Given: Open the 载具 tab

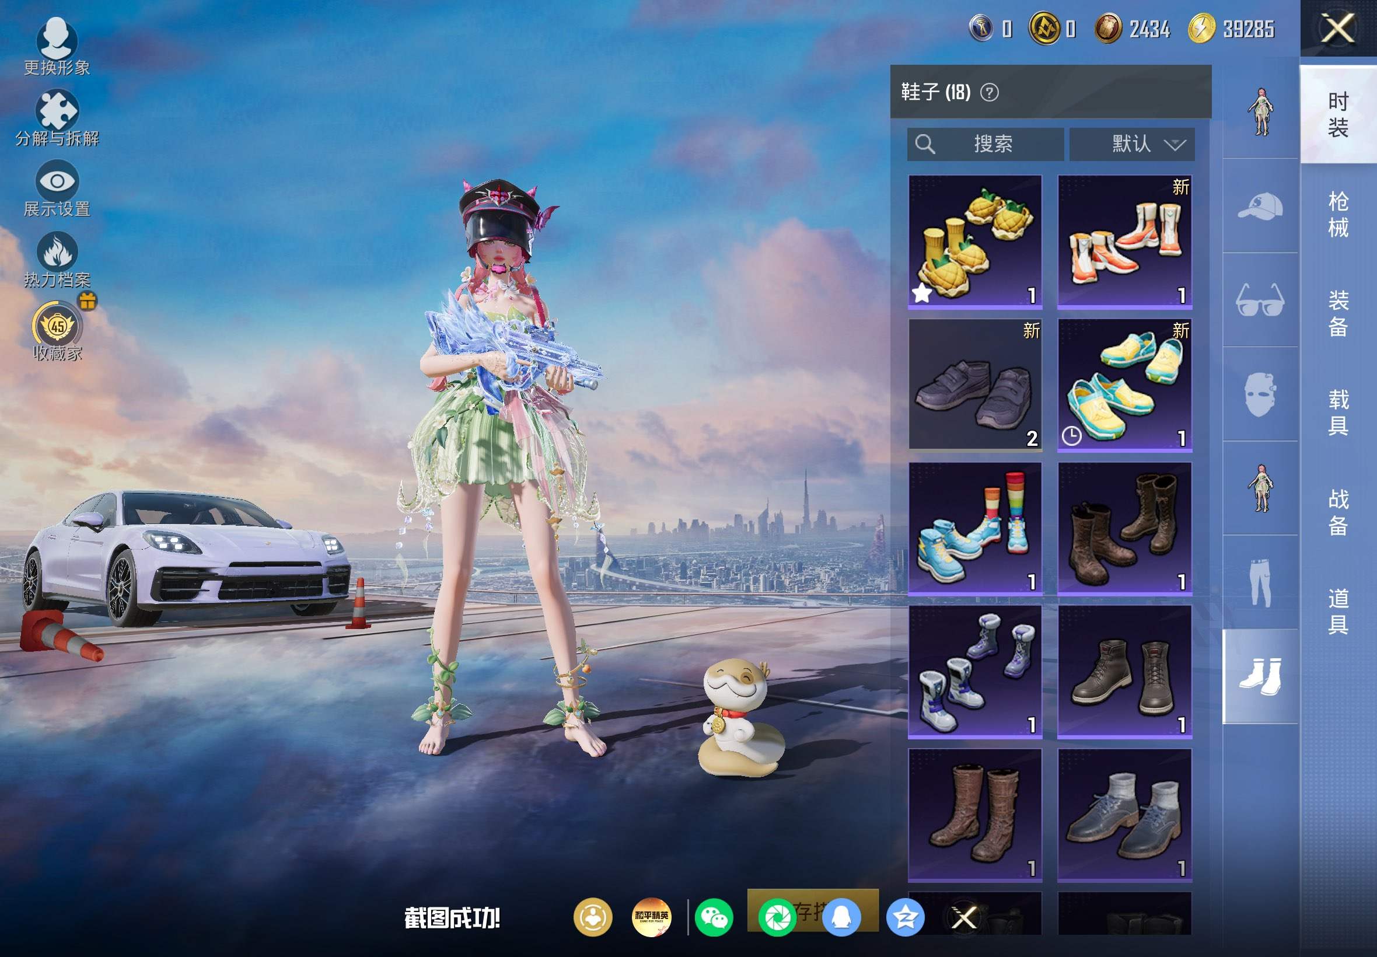Looking at the screenshot, I should click(x=1338, y=413).
